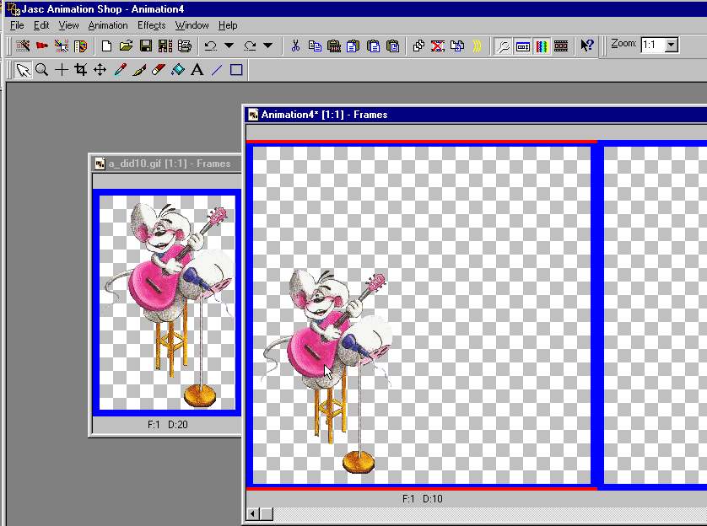
Task: Select the Dropper tool
Action: (120, 70)
